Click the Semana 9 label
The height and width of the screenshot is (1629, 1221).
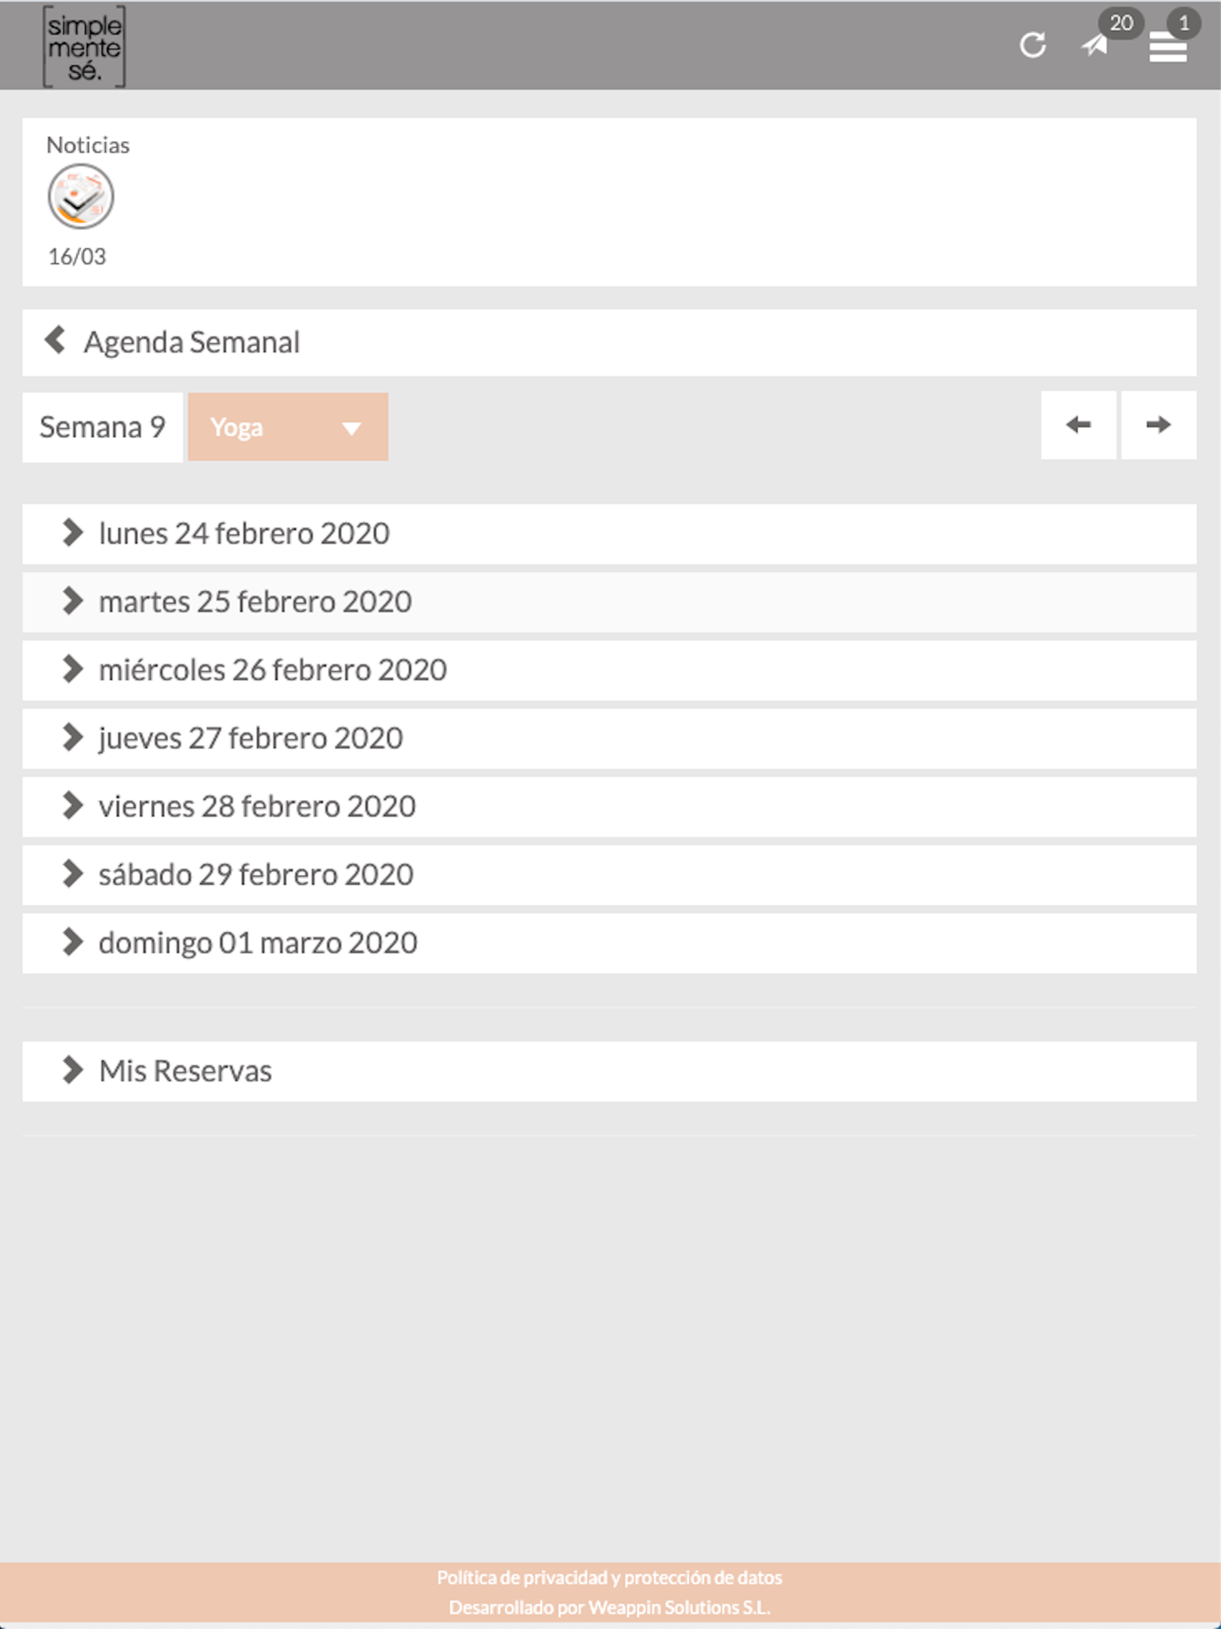(103, 427)
